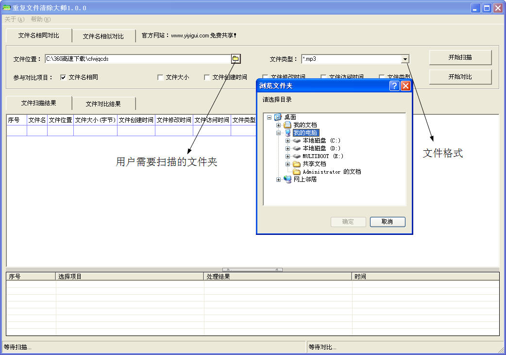Click the 文件创建时间 column header

(x=136, y=120)
